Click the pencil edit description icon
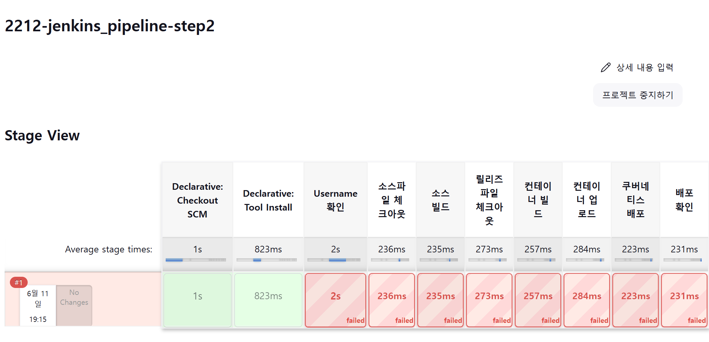 pyautogui.click(x=606, y=68)
